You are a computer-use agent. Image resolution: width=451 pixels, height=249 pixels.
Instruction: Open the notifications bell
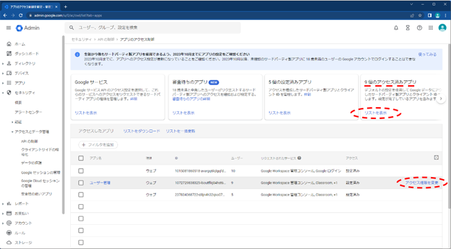[396, 28]
